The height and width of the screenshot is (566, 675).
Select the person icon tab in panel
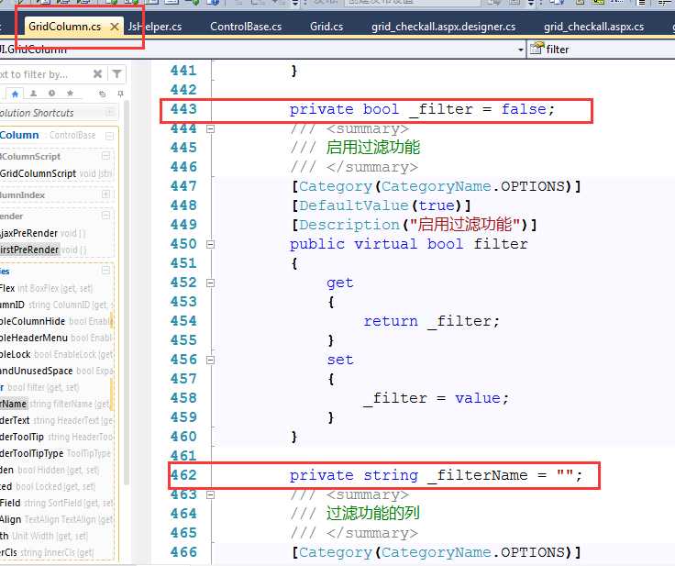(x=33, y=94)
